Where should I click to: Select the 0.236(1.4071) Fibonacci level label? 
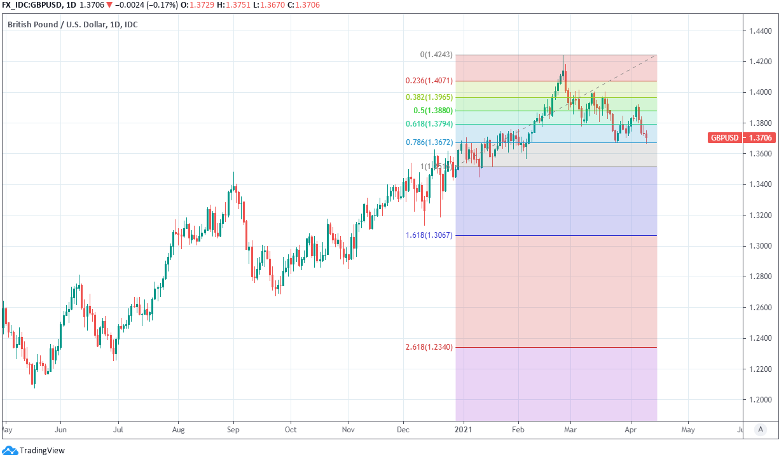(x=429, y=81)
